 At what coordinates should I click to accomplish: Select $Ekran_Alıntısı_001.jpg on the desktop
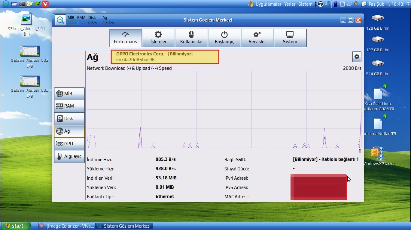[x=27, y=23]
